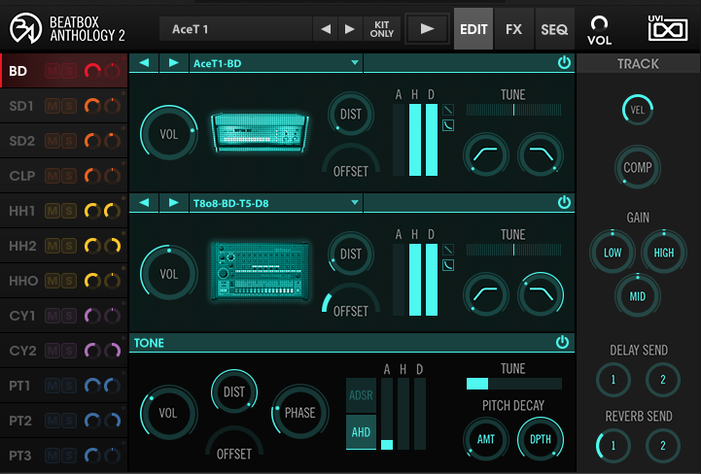Click the AceT1-BD drum machine thumbnail
This screenshot has height=474, width=701.
260,133
